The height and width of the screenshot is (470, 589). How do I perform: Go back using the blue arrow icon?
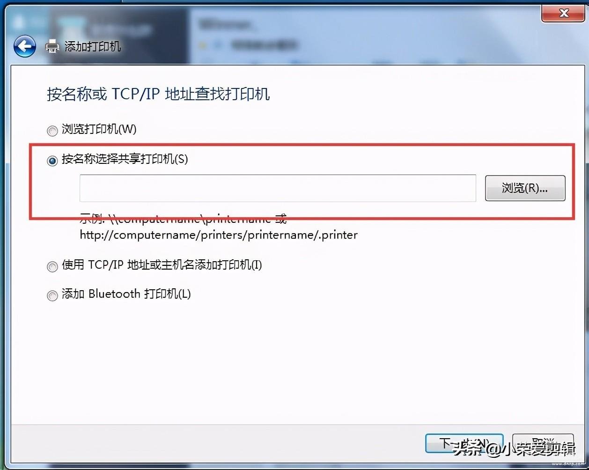(25, 46)
